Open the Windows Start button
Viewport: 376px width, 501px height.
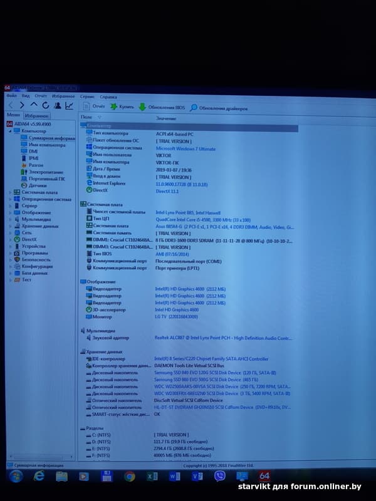click(16, 476)
